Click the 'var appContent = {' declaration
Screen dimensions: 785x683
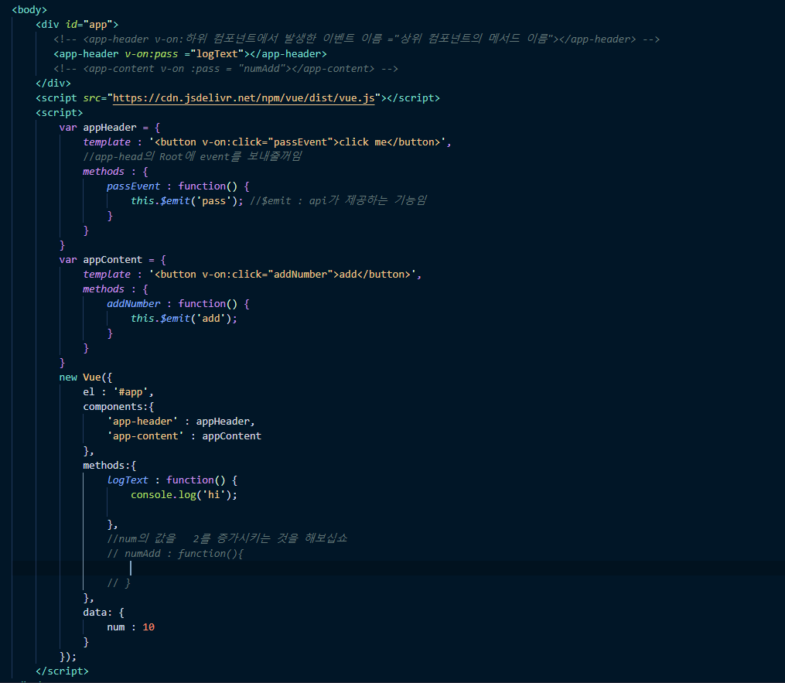click(x=113, y=260)
